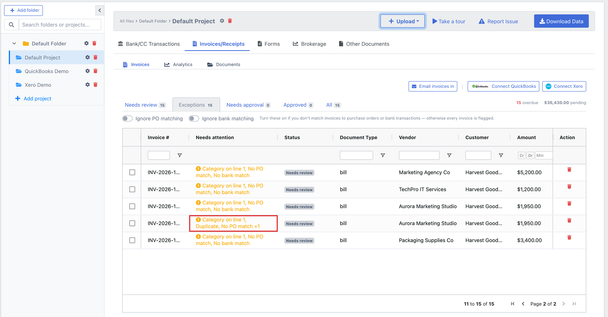Click Email invoices in button
Image resolution: width=608 pixels, height=317 pixels.
(433, 86)
